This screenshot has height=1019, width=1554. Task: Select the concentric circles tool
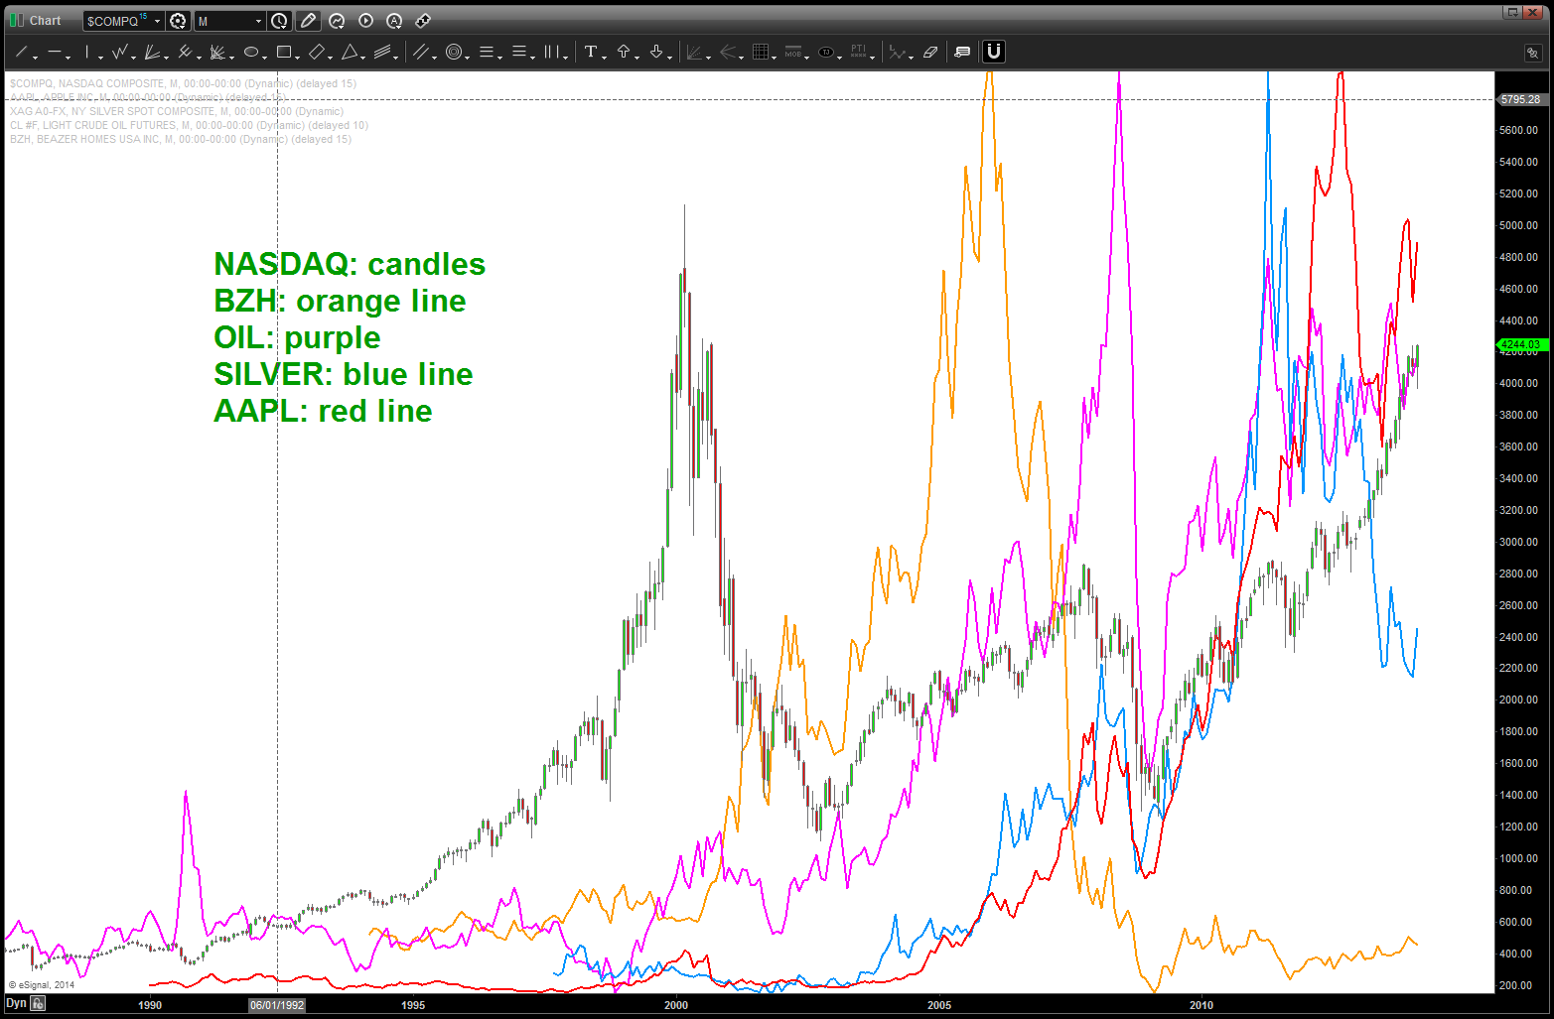point(454,52)
